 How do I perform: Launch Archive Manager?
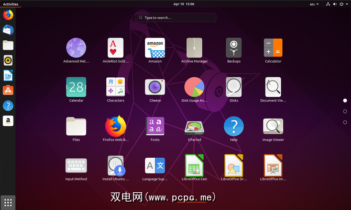(194, 48)
